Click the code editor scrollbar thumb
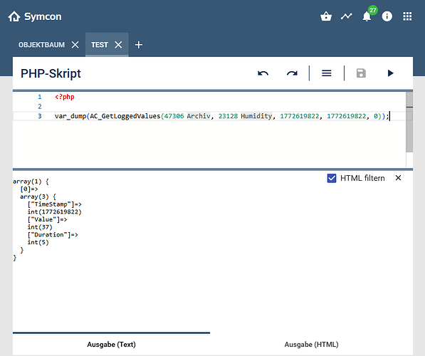Image resolution: width=425 pixels, height=356 pixels. pos(409,122)
